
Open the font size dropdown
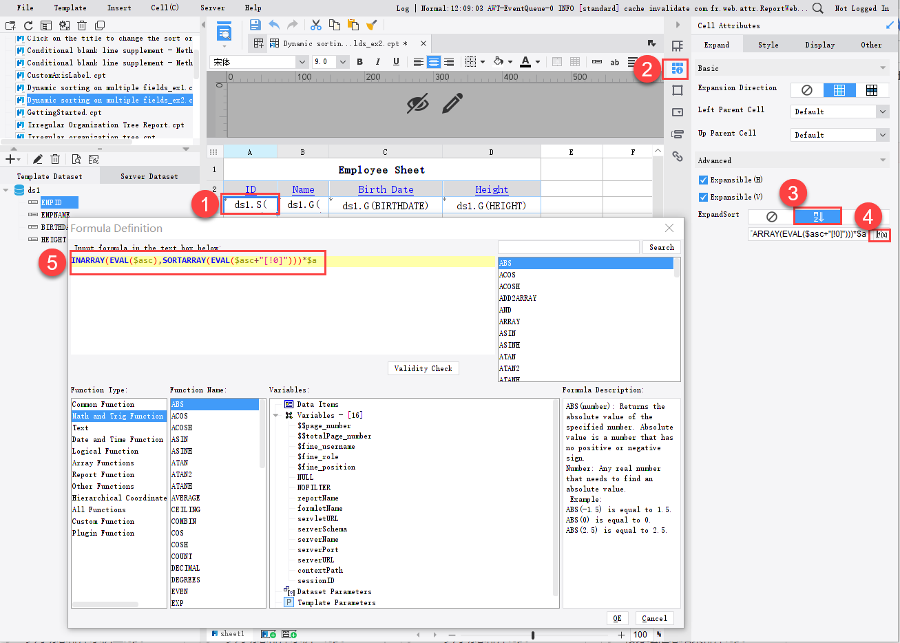tap(343, 62)
